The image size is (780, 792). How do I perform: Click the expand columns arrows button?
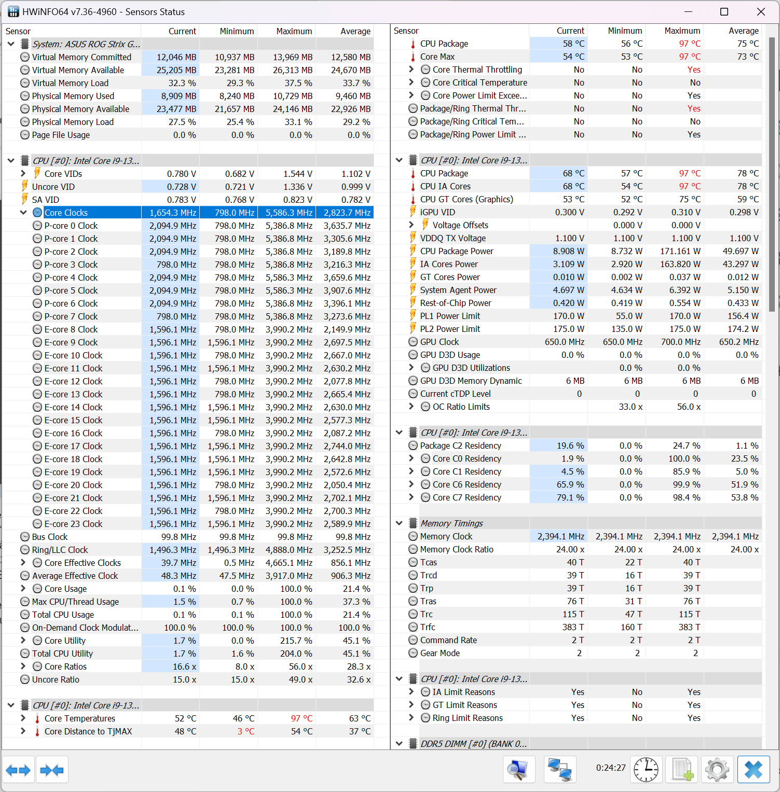click(18, 770)
